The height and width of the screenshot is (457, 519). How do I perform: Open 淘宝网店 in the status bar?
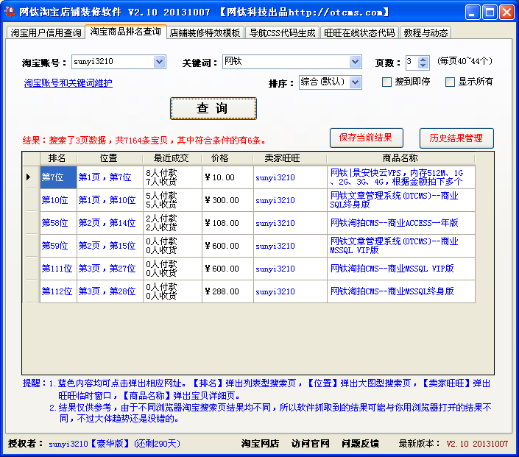tap(260, 444)
